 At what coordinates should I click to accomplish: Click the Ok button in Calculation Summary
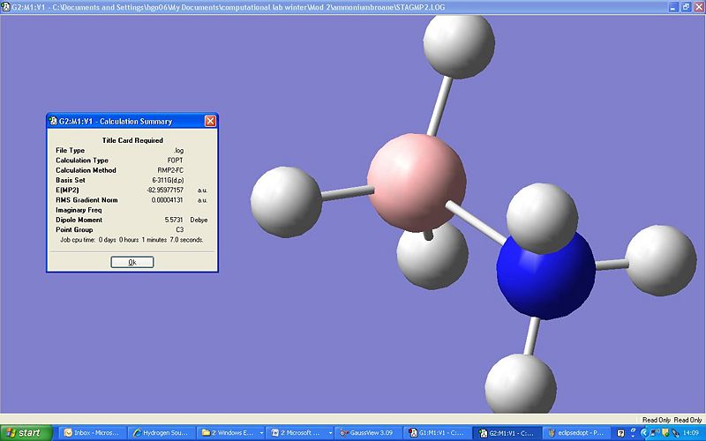132,262
